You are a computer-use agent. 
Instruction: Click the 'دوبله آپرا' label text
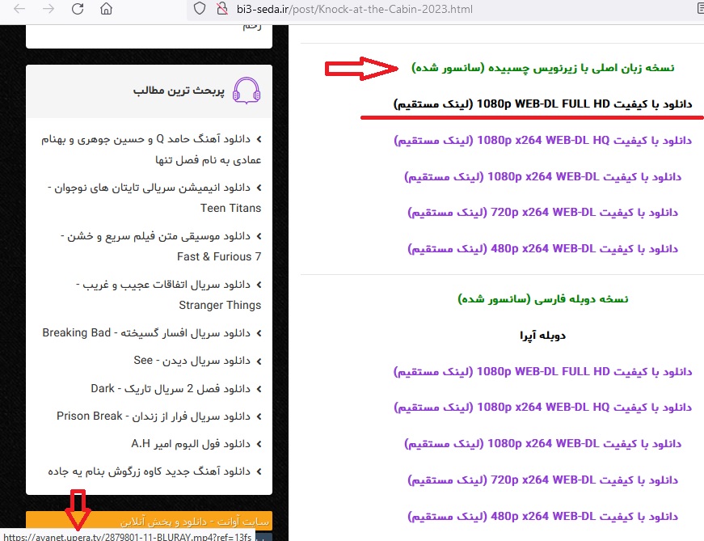tap(543, 336)
